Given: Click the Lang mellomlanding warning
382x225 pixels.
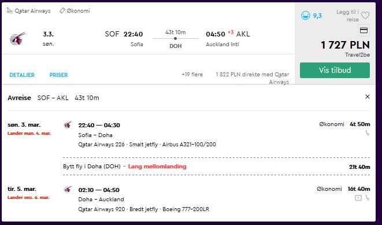Looking at the screenshot, I should 157,167.
